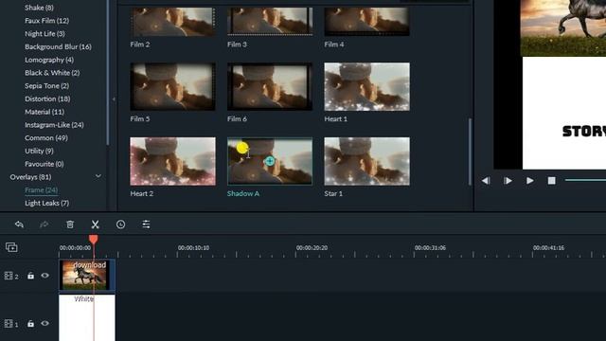Collapse the side panel arrow handle
This screenshot has height=341, width=606.
(x=114, y=99)
